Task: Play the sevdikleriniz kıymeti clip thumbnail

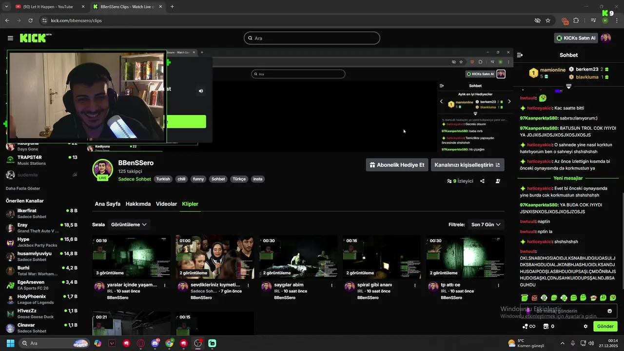Action: click(x=215, y=257)
